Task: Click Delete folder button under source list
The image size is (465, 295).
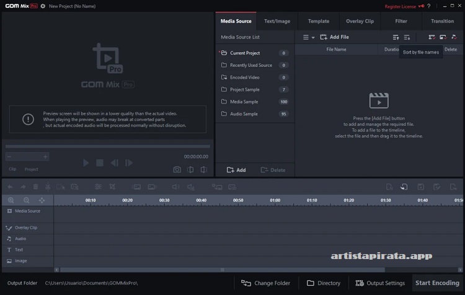Action: click(x=273, y=170)
